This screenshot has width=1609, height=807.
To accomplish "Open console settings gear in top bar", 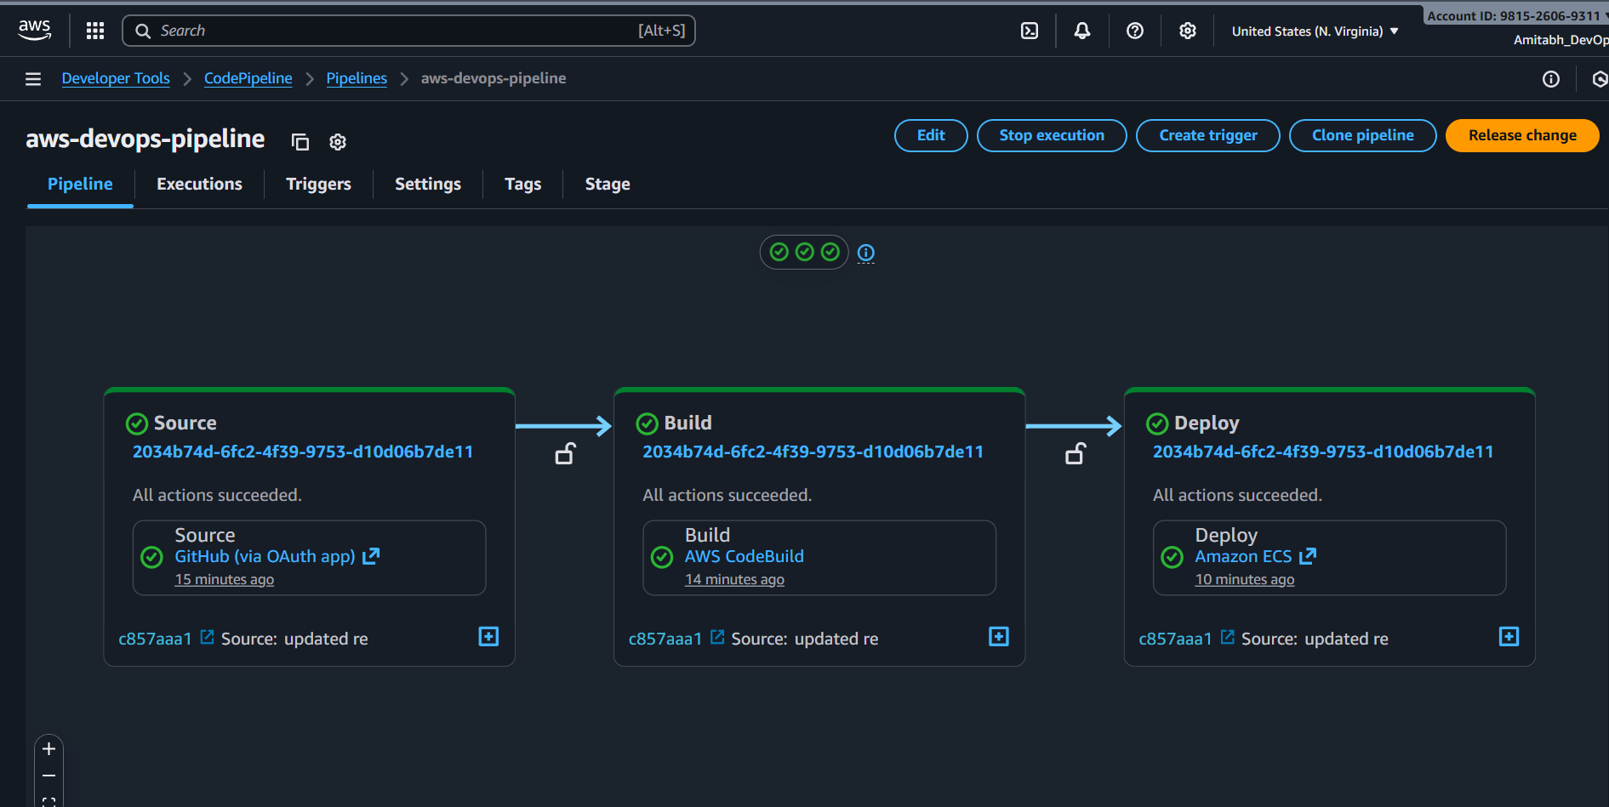I will click(1188, 31).
